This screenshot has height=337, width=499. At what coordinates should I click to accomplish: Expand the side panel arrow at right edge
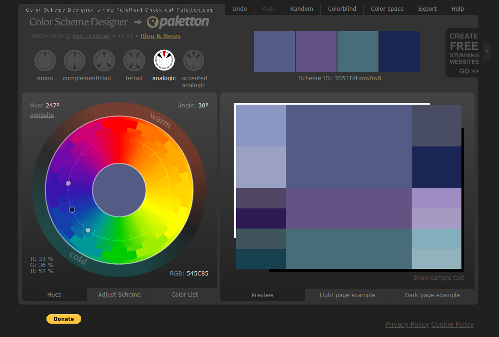(x=487, y=52)
